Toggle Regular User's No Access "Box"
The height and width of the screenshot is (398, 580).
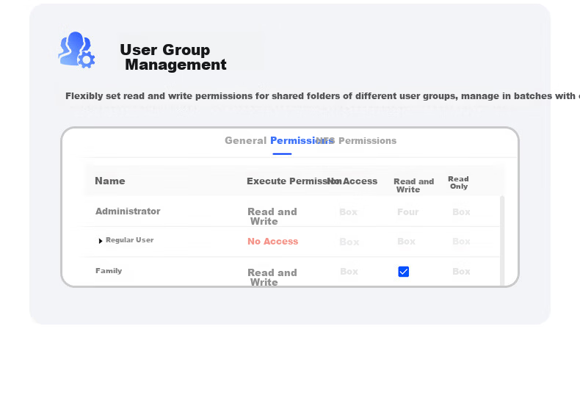pyautogui.click(x=349, y=242)
